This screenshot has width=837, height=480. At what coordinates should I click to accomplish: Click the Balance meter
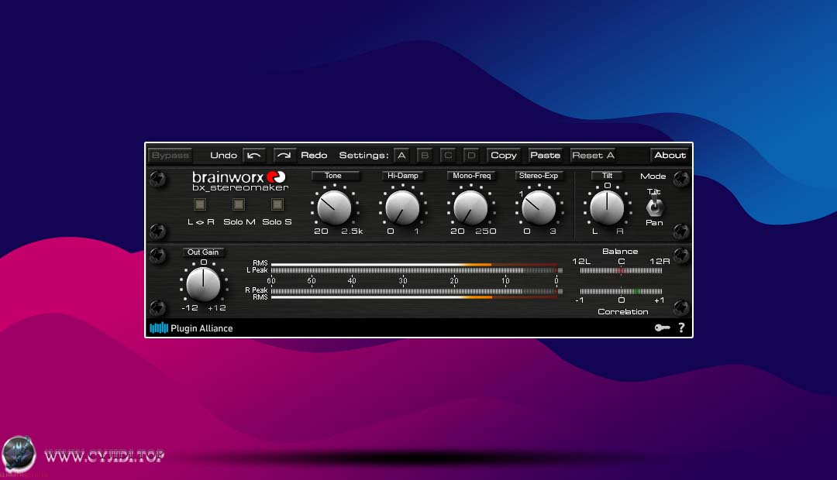pos(621,271)
